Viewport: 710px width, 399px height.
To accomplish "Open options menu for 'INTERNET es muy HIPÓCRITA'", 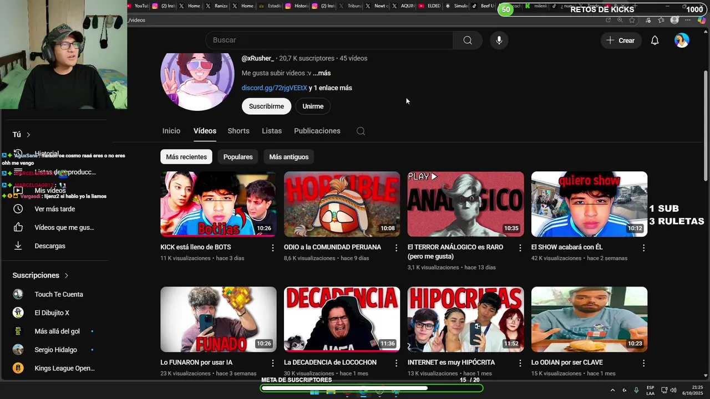I will tap(520, 363).
